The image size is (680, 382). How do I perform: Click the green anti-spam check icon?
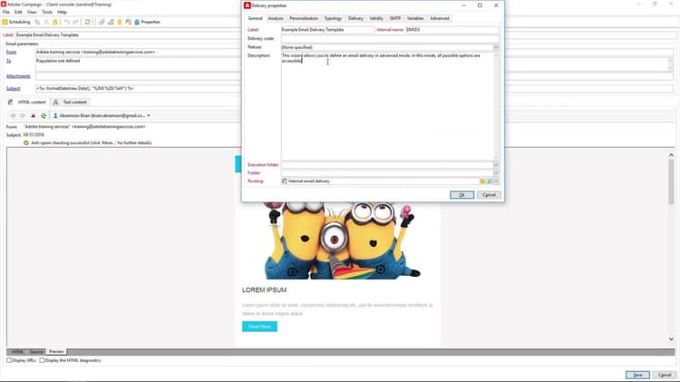[x=26, y=142]
